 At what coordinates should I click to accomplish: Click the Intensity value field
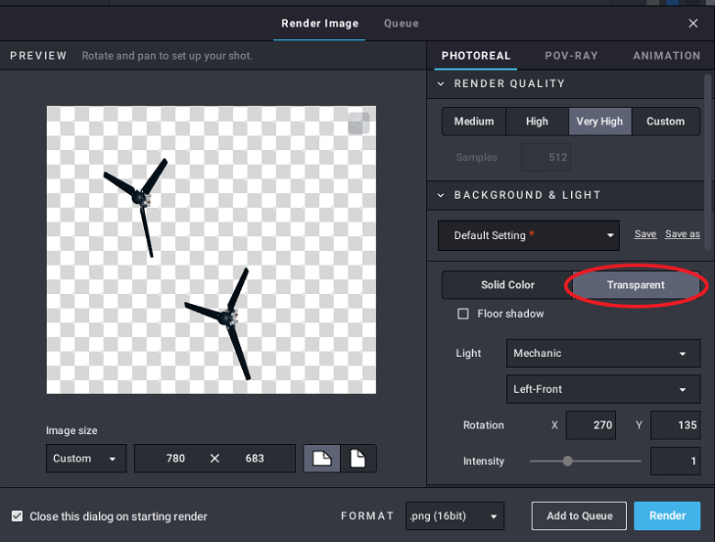675,461
